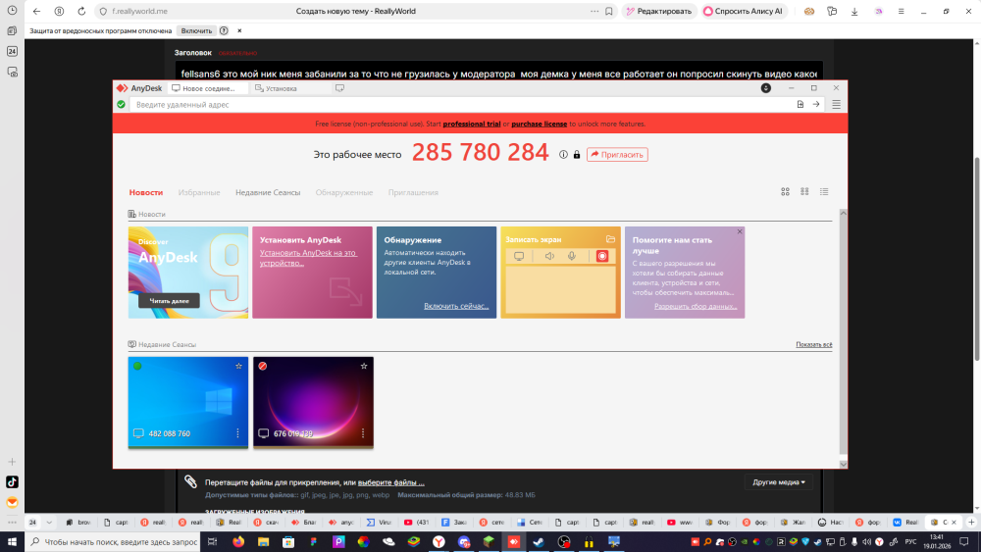
Task: Open recordings folder in Записать экран card
Action: pos(610,239)
